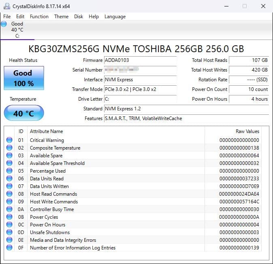This screenshot has width=273, height=264.
Task: Select the Percentage Used attribute name
Action: coord(48,171)
